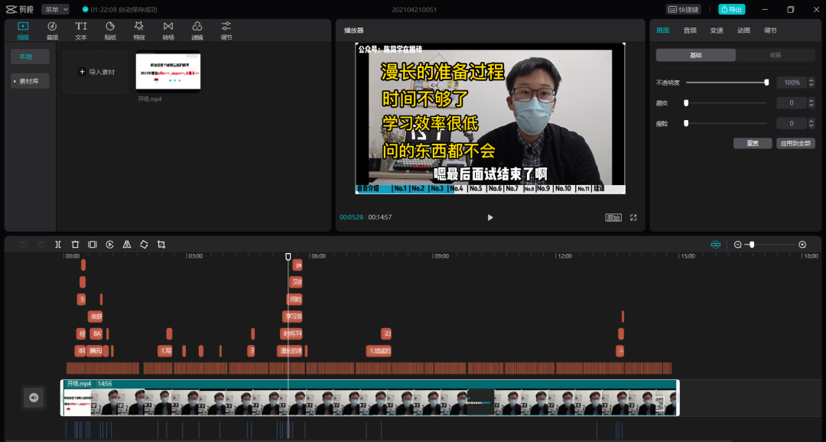826x442 pixels.
Task: Select the 1.坦诚的 text clip
Action: 379,351
